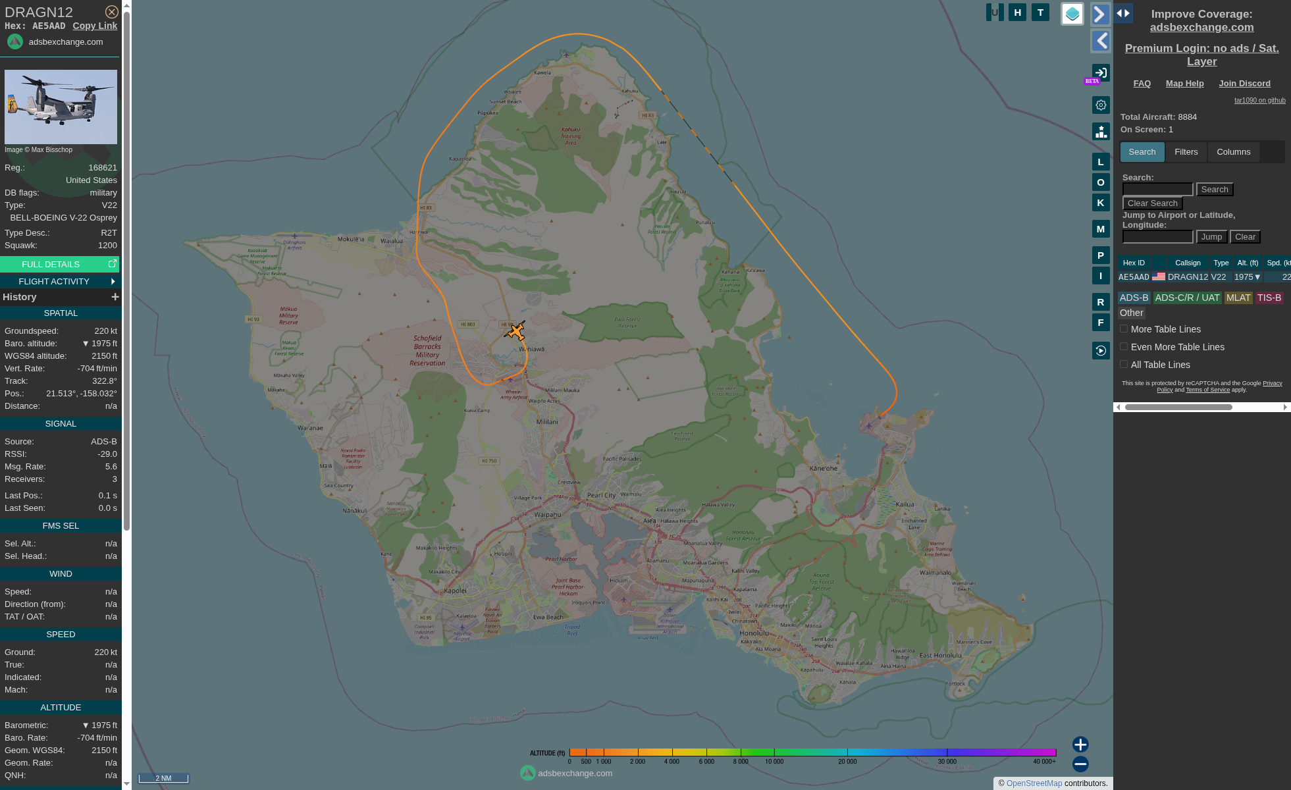Open the podium statistics icon
Viewport: 1291px width, 790px height.
pos(1101,131)
